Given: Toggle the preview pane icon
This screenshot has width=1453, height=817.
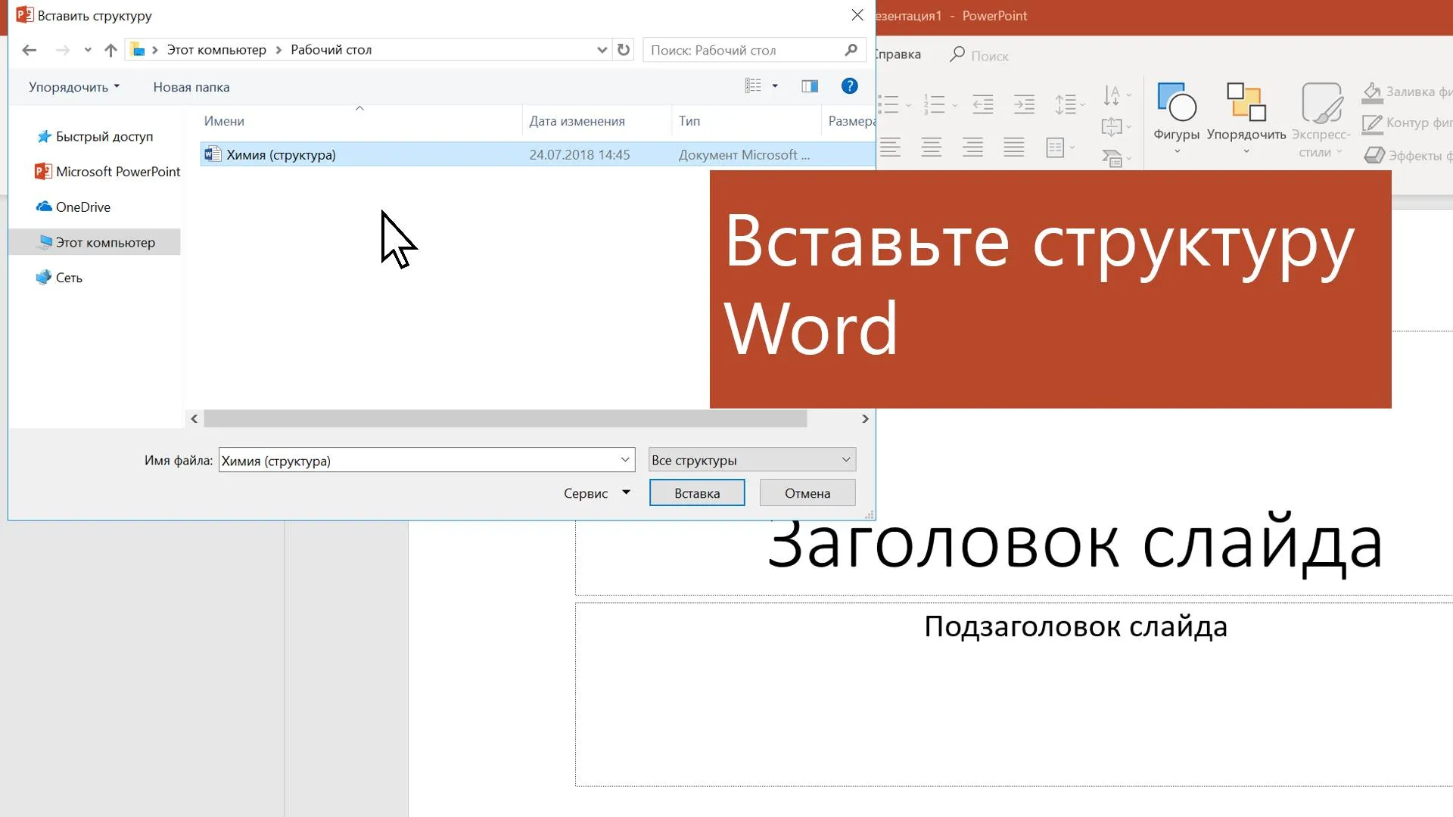Looking at the screenshot, I should (810, 86).
